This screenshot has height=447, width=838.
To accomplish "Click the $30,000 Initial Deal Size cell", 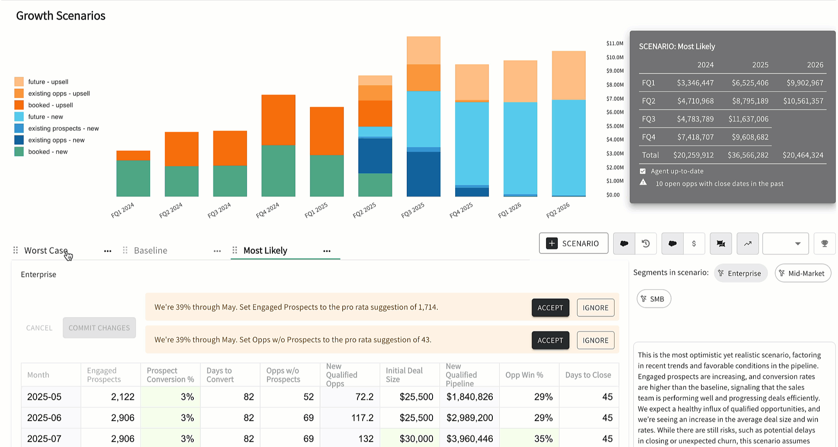I will point(410,439).
